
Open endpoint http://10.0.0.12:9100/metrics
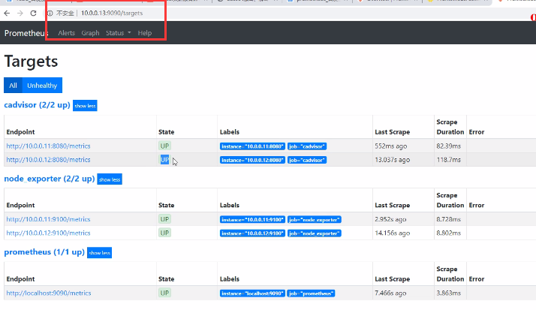pos(48,233)
